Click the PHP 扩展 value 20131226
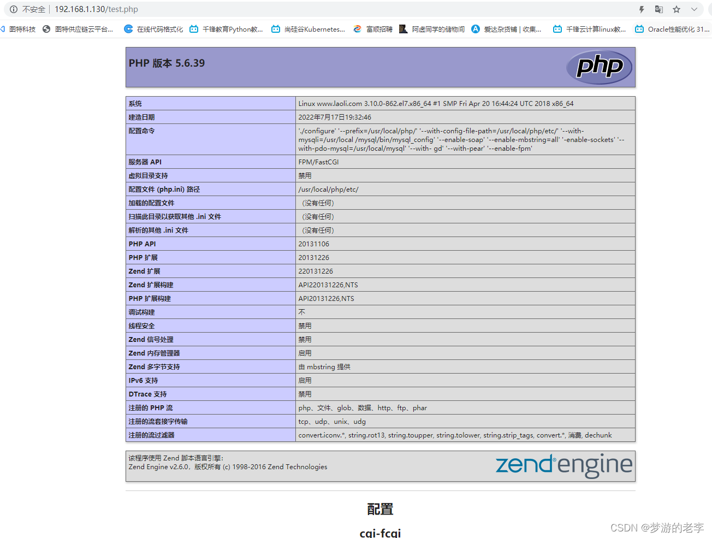 pyautogui.click(x=314, y=257)
